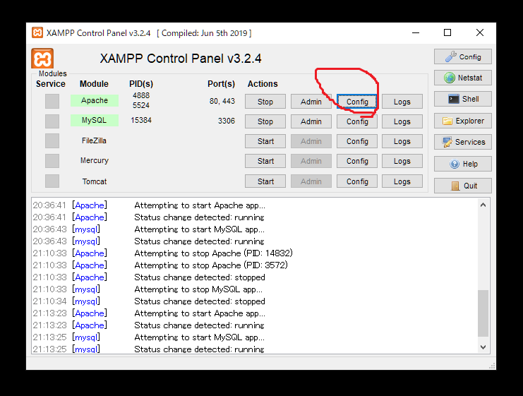The height and width of the screenshot is (396, 523).
Task: Open Tomcat Logs menu
Action: pyautogui.click(x=402, y=181)
